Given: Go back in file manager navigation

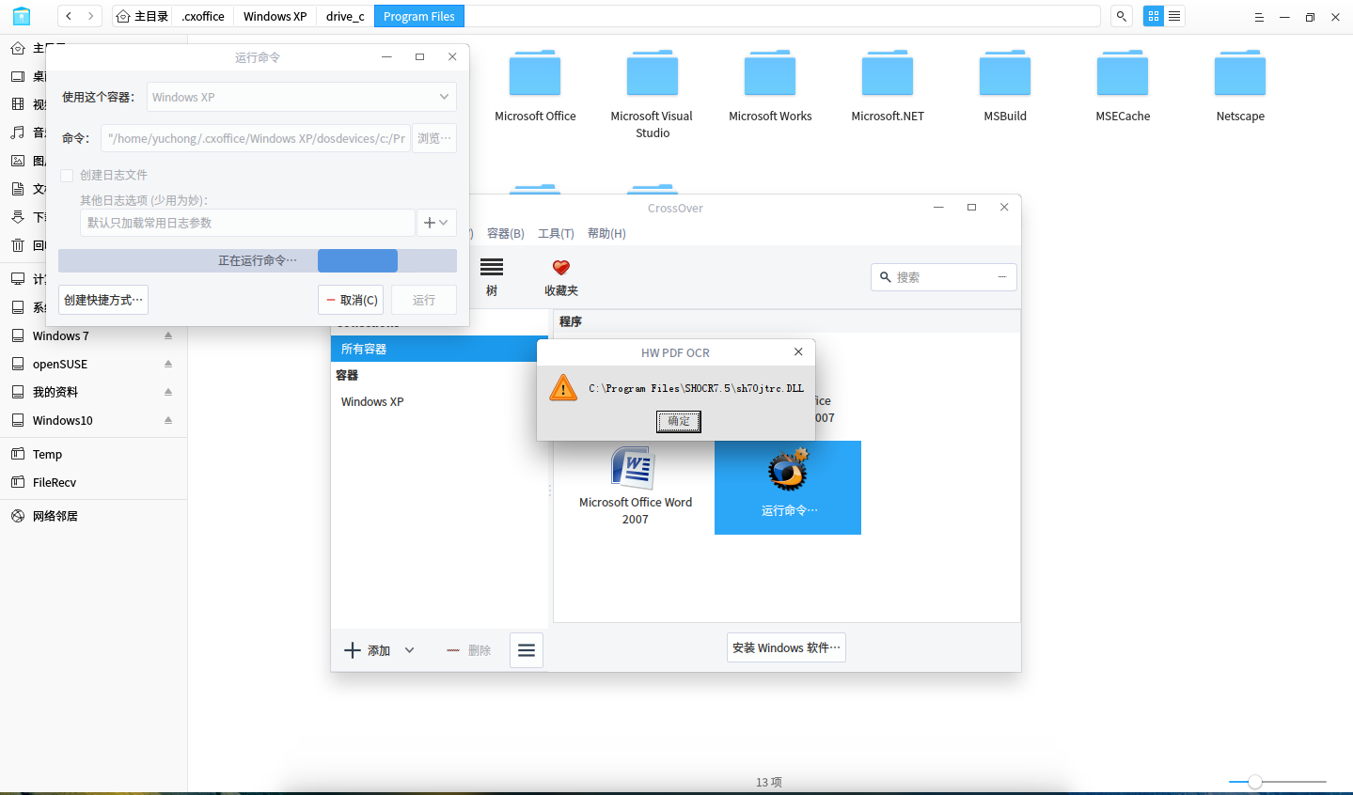Looking at the screenshot, I should [x=69, y=16].
